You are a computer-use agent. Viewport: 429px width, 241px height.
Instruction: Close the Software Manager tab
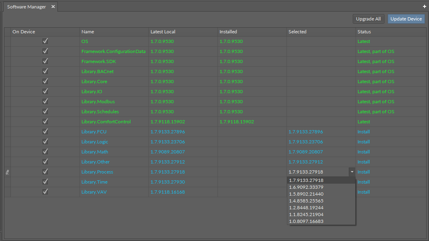[53, 7]
